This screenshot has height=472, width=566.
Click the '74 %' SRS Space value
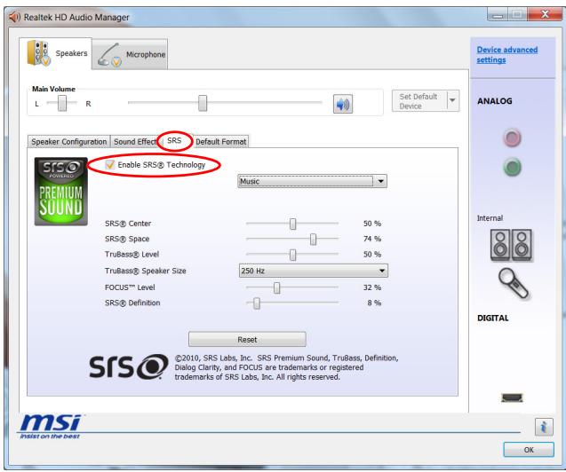(x=372, y=239)
